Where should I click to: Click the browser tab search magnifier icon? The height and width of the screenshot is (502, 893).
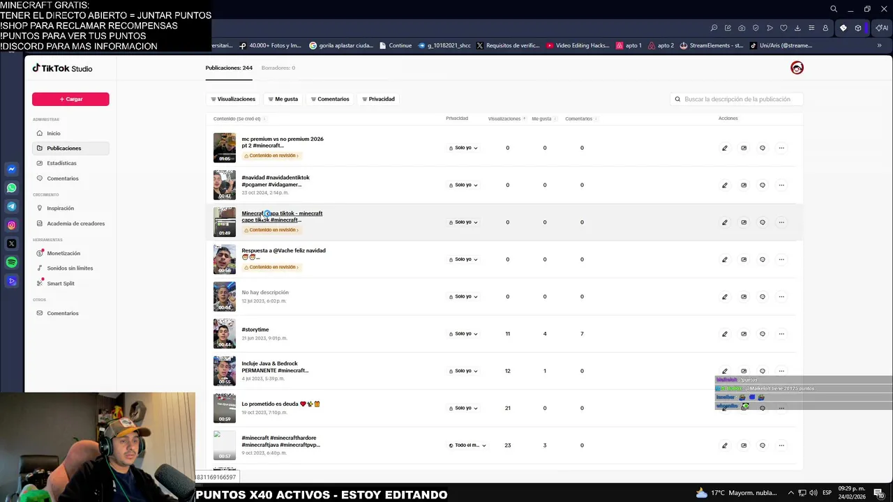pos(834,9)
